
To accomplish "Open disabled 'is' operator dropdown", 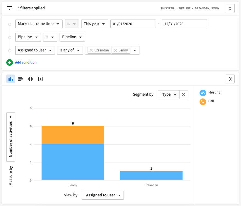I will 72,24.
